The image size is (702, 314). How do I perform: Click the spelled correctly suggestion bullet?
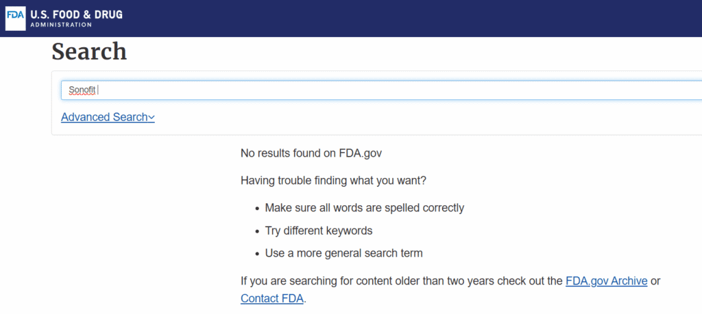[365, 208]
